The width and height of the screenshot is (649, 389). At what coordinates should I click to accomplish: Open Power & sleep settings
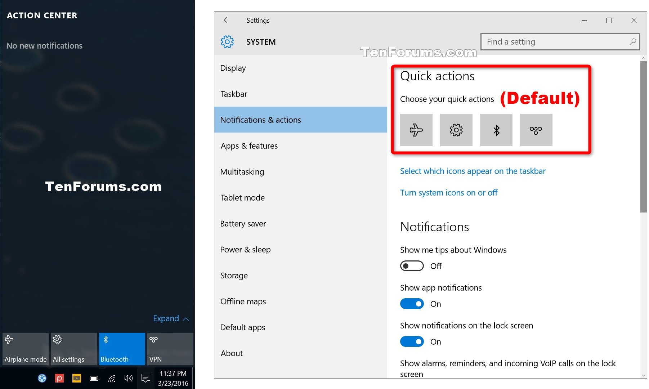coord(300,250)
